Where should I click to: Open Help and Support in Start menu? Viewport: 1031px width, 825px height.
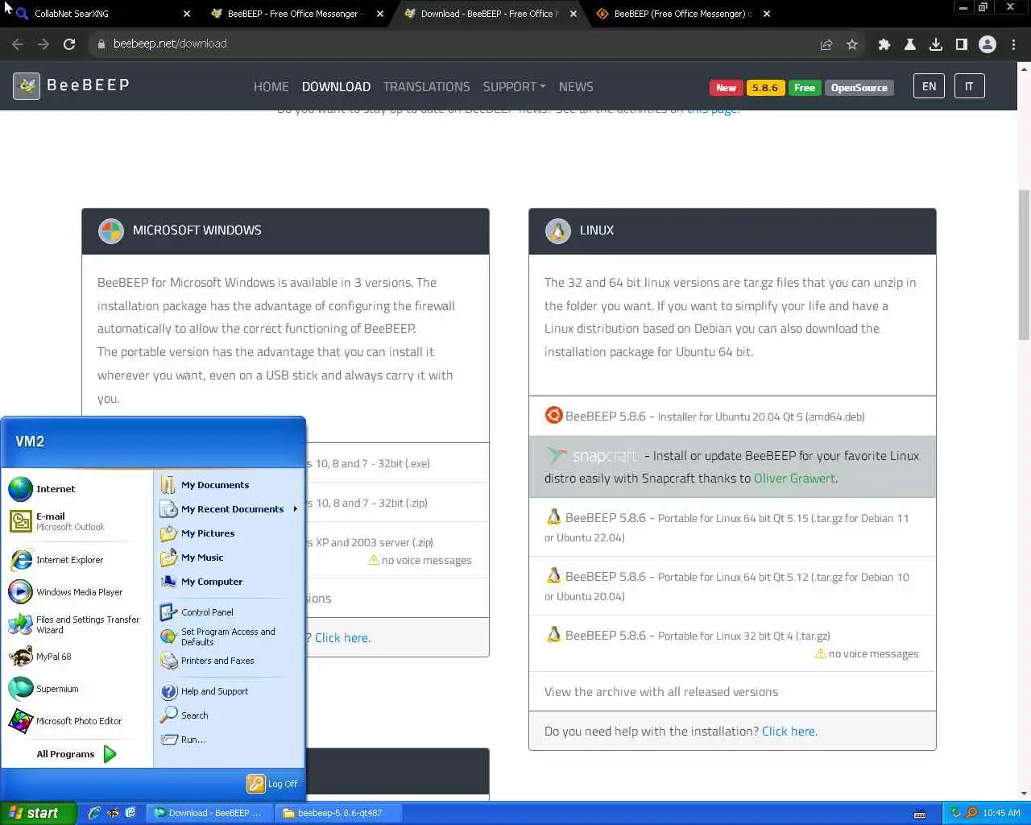229,691
